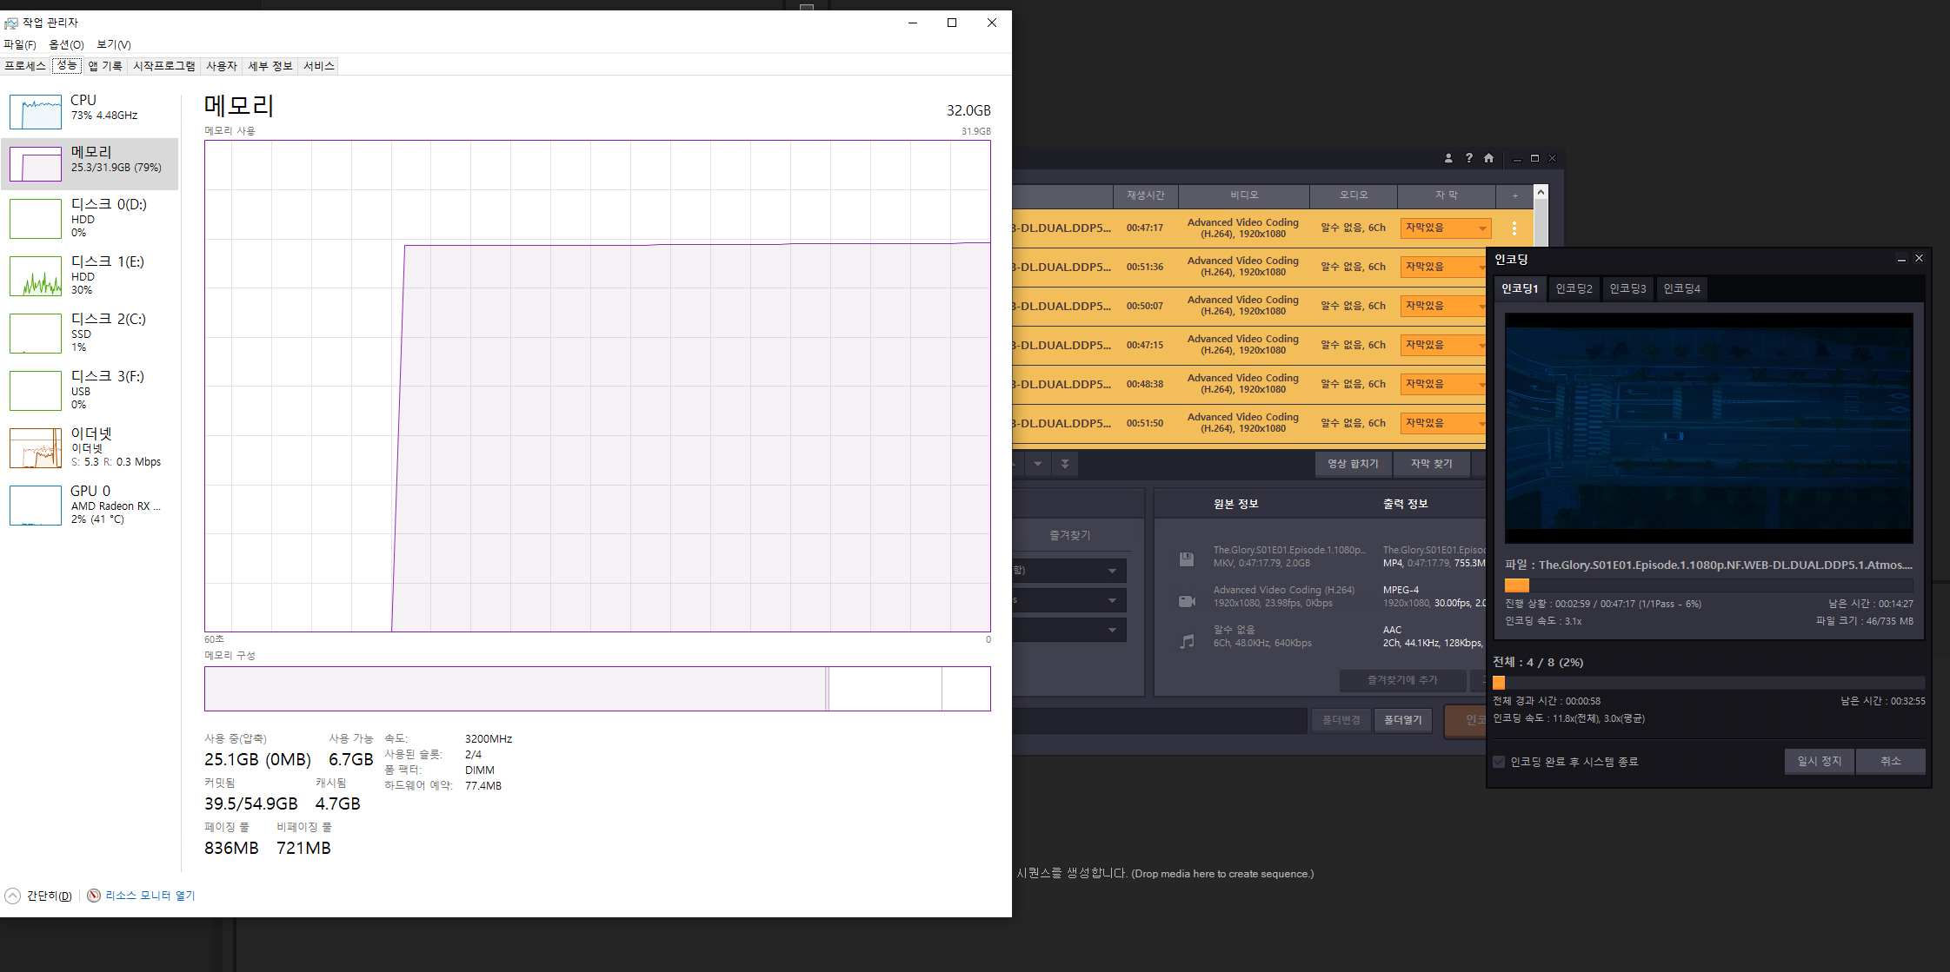
Task: Select GPU 0 graph thumbnail in sidebar
Action: click(x=36, y=506)
